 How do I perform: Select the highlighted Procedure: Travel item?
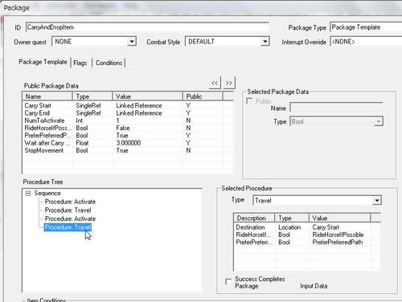click(68, 227)
